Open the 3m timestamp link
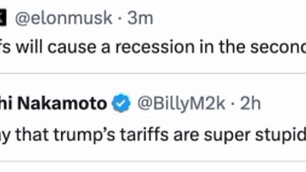Screen dimensions: 306x172 [x=140, y=19]
